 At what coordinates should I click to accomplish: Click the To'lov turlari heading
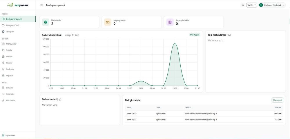click(49, 99)
